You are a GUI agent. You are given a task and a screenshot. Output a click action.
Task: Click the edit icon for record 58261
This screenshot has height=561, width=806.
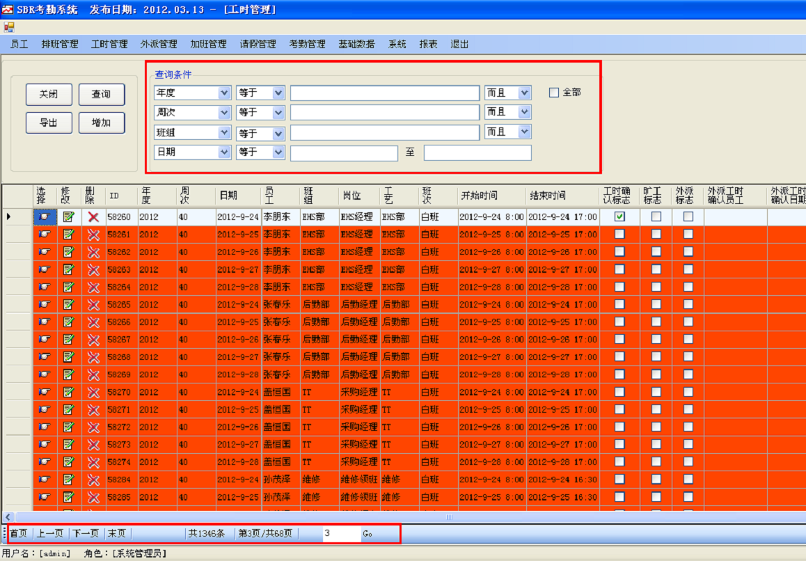[x=68, y=235]
